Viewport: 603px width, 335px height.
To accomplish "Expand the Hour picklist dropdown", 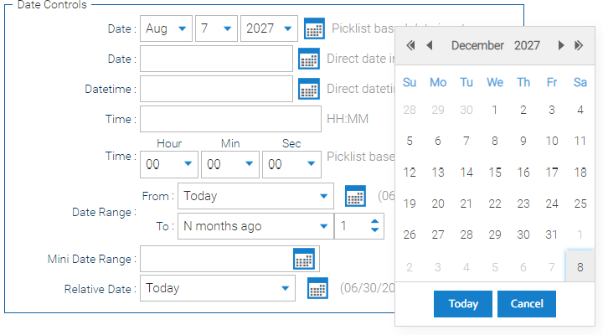I will [x=169, y=164].
